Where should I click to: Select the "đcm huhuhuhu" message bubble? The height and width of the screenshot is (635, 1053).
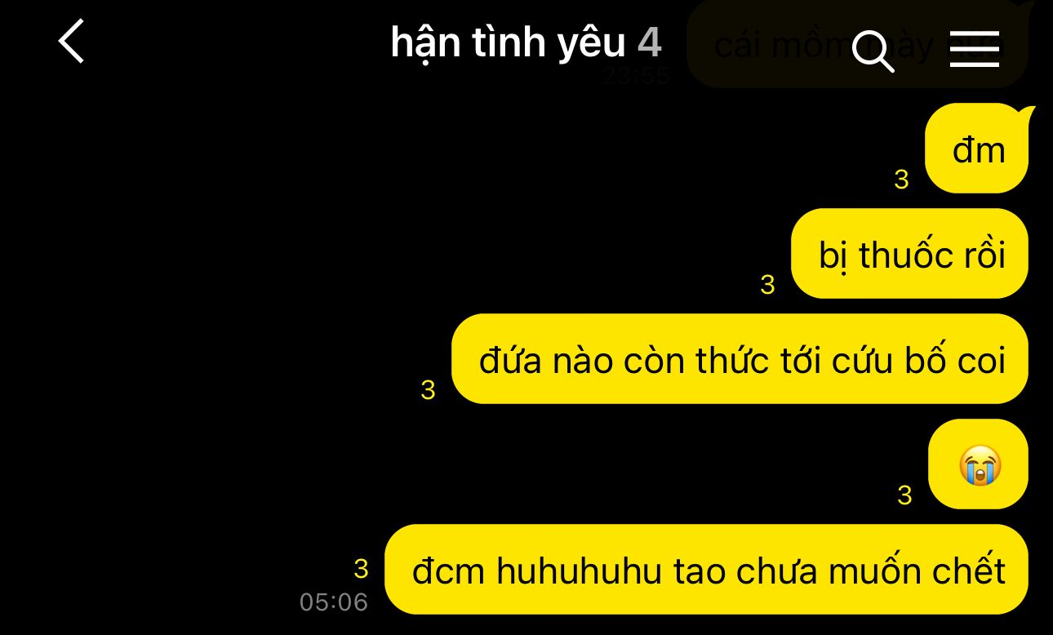pos(706,570)
